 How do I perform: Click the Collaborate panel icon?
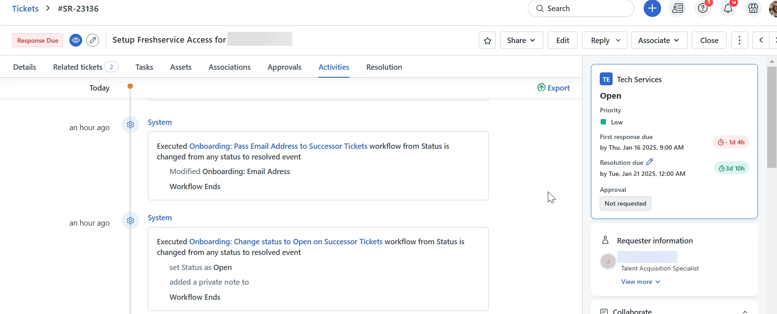(604, 311)
